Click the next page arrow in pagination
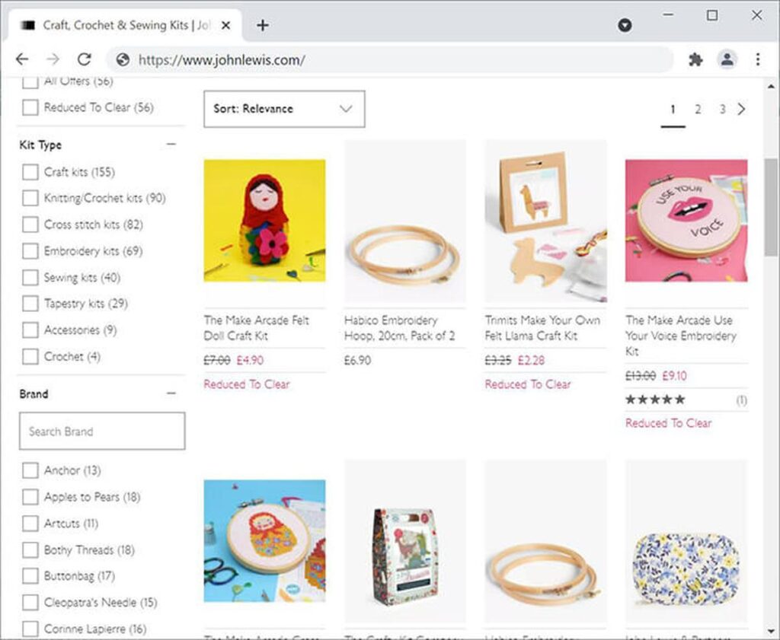 [x=742, y=109]
